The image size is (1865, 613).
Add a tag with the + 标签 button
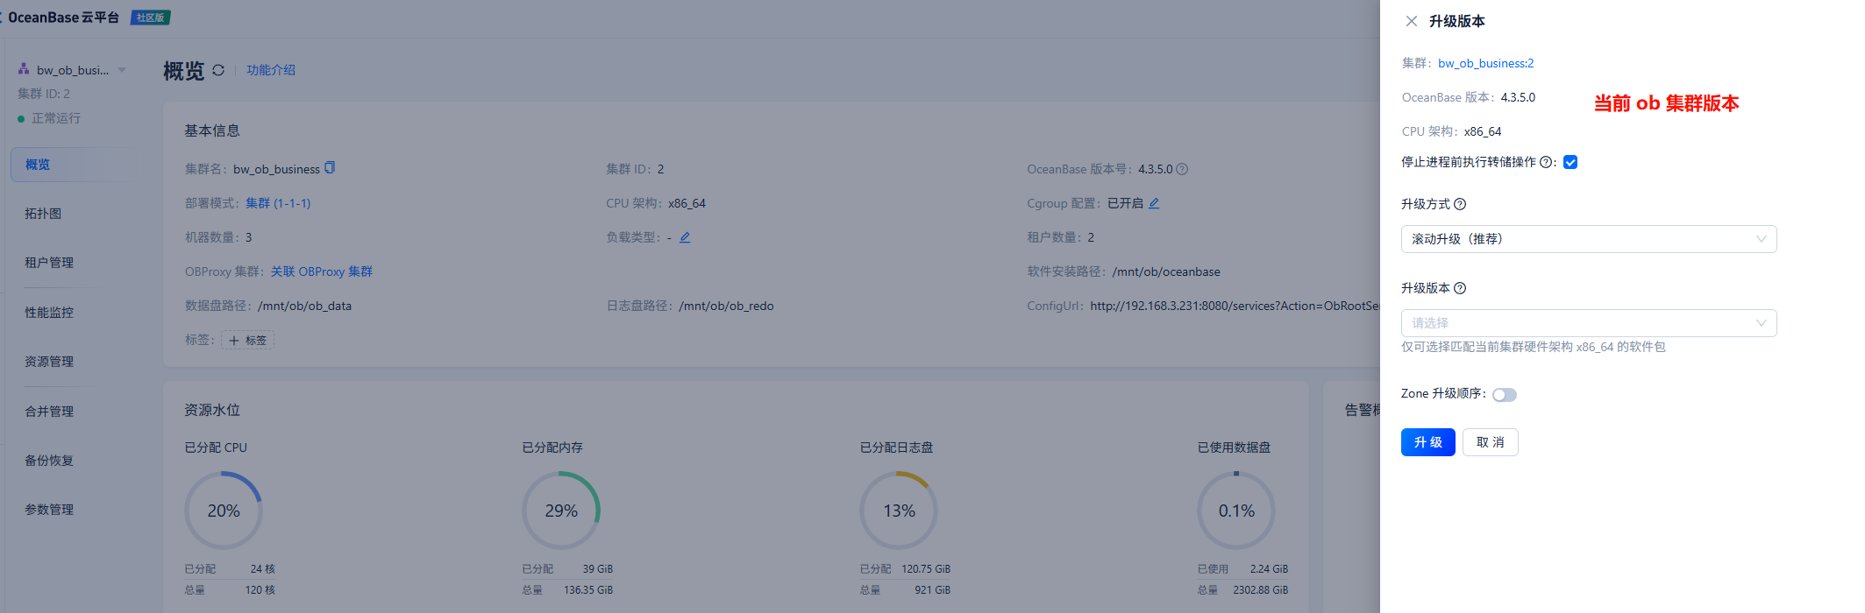tap(248, 341)
